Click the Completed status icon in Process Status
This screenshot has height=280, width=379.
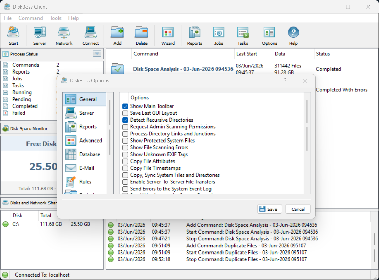pos(6,106)
